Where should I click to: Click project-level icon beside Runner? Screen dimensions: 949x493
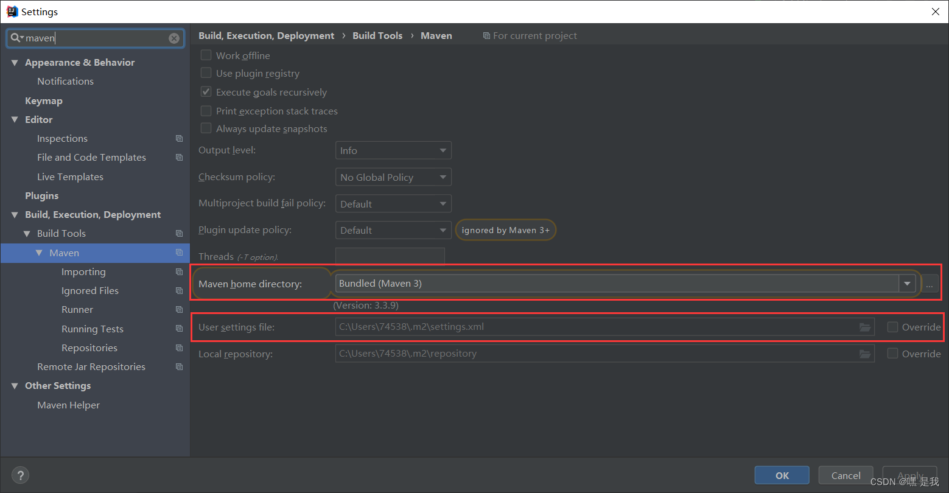(x=179, y=310)
